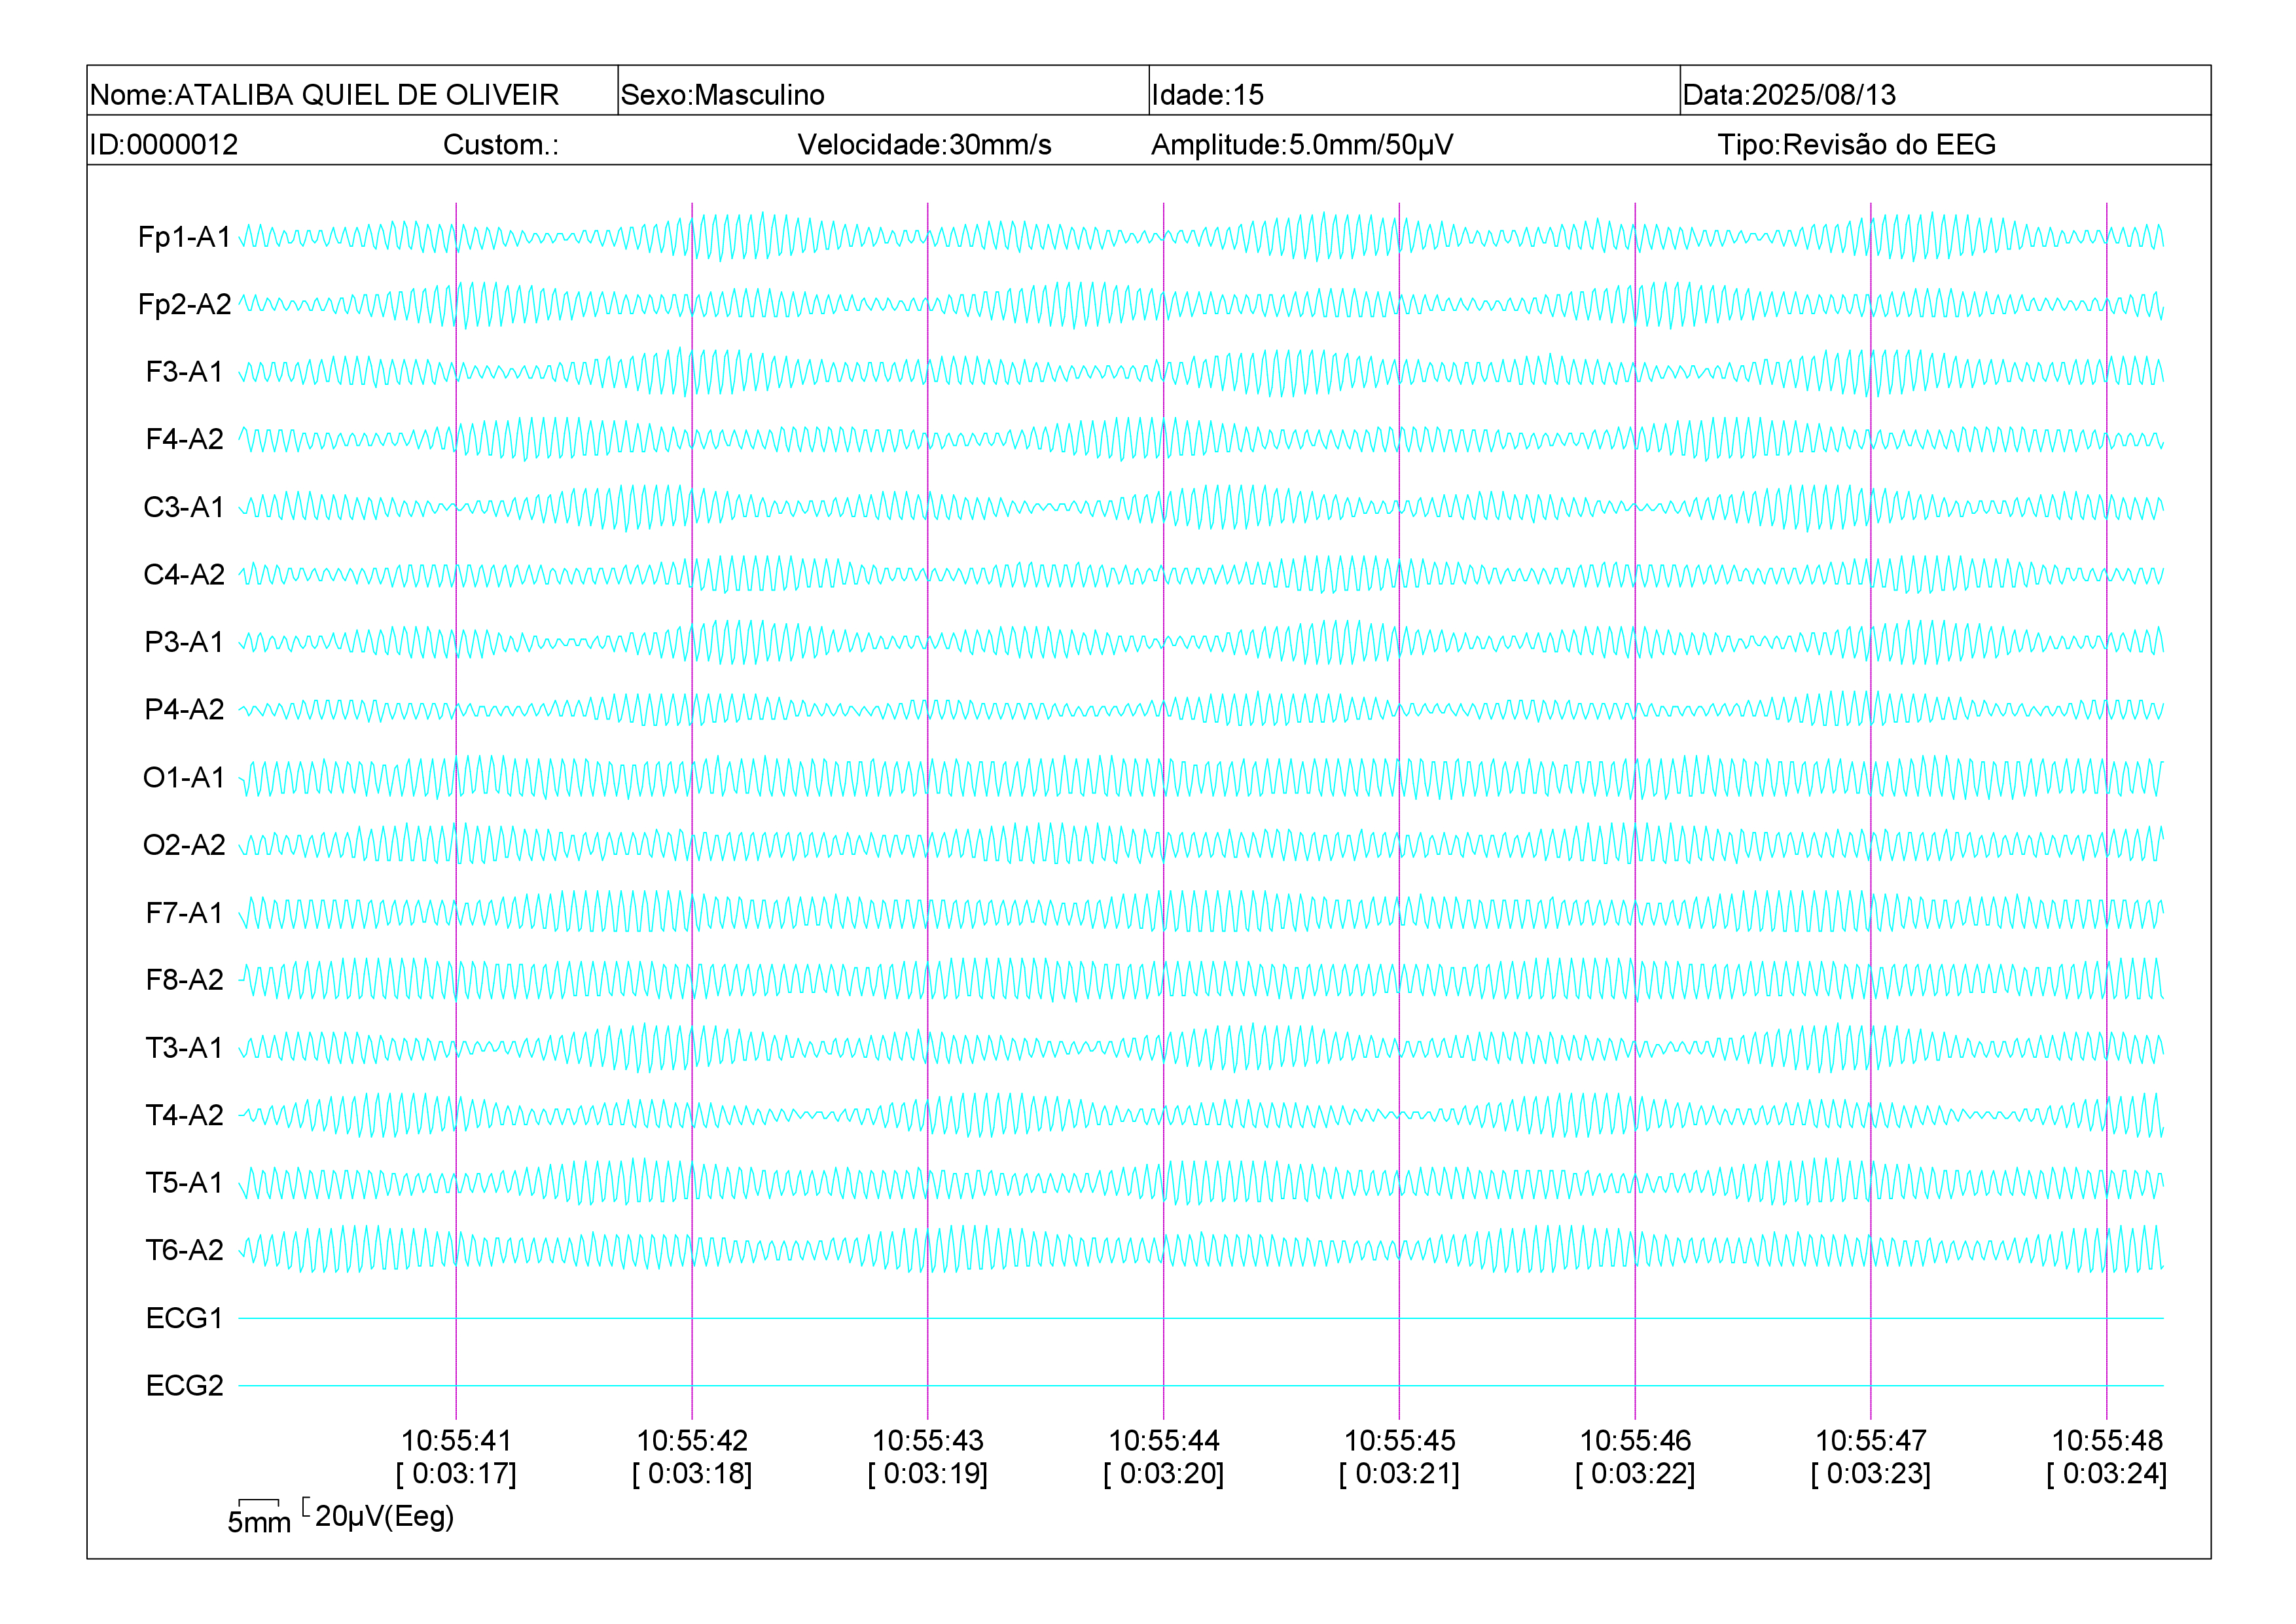Click the O2-A2 channel label
This screenshot has height=1624, width=2296.
(x=185, y=845)
